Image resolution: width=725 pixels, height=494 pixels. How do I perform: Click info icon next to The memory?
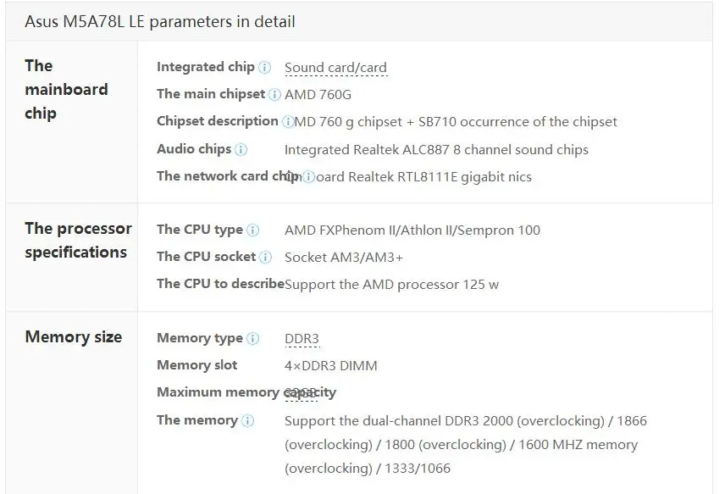pos(248,420)
